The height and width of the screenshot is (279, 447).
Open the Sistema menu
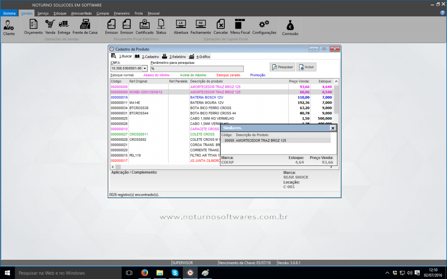(x=10, y=14)
